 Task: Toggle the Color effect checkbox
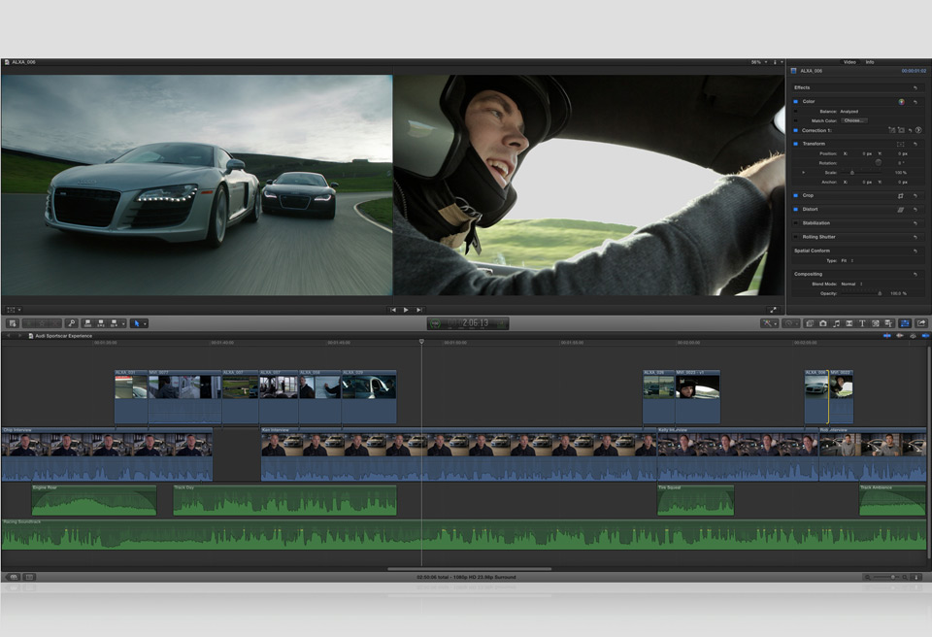click(796, 102)
